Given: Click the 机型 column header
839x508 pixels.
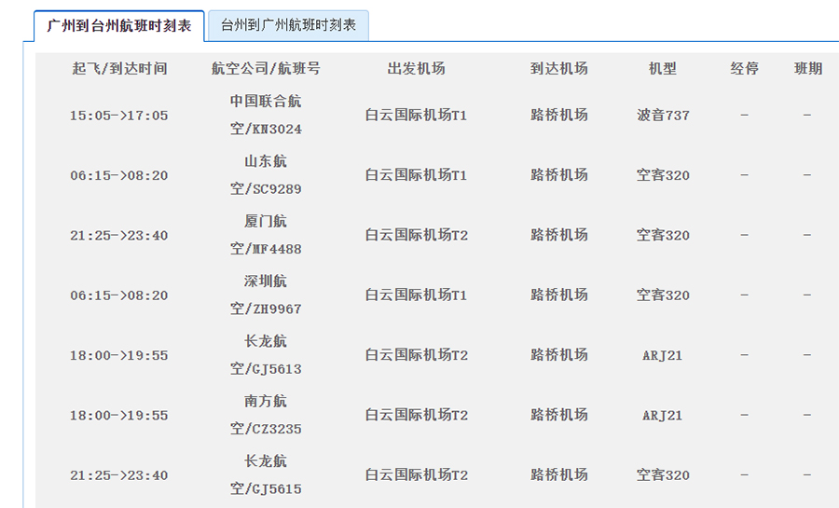Looking at the screenshot, I should pos(663,69).
